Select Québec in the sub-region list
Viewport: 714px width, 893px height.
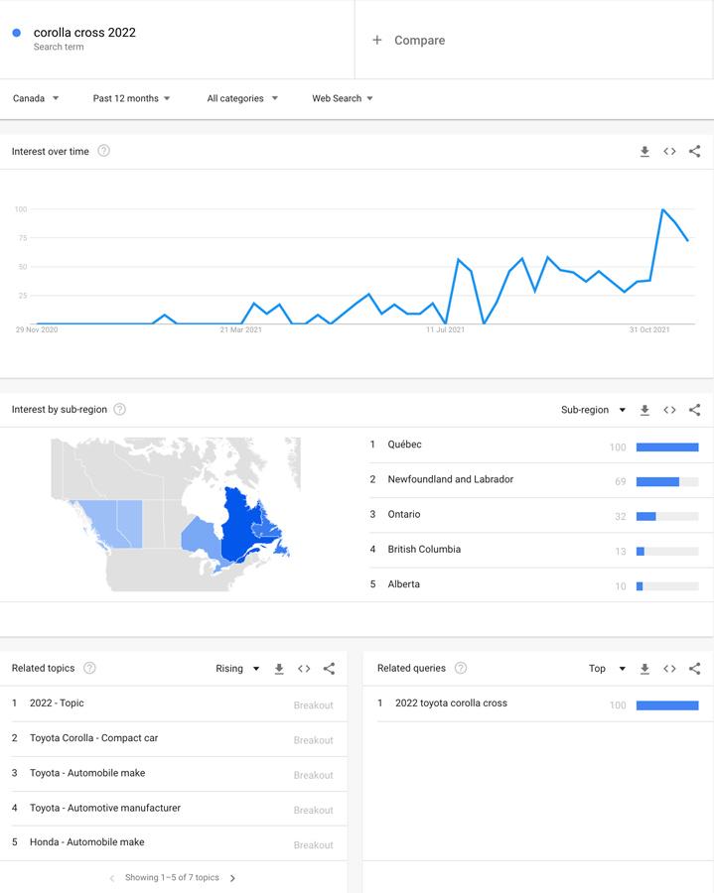pos(405,445)
